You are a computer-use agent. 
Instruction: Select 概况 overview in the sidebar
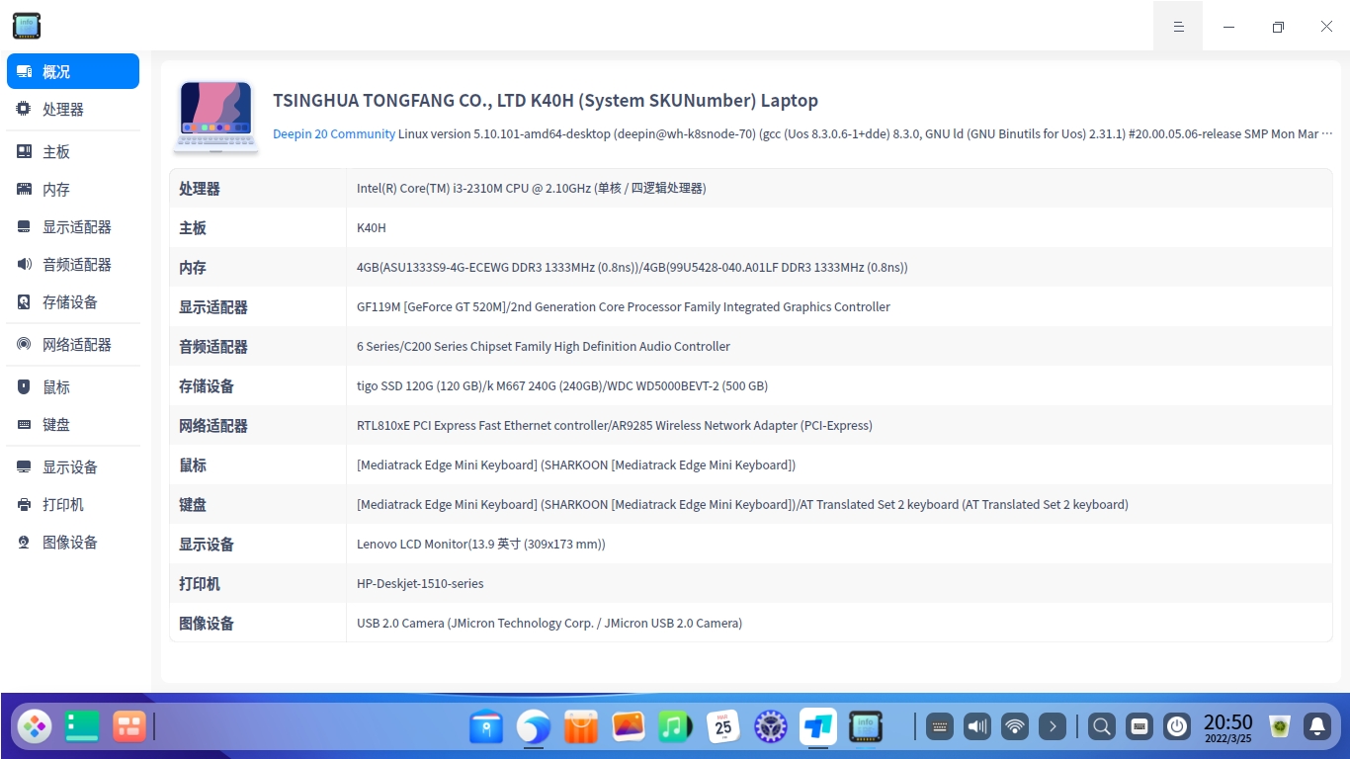point(73,71)
